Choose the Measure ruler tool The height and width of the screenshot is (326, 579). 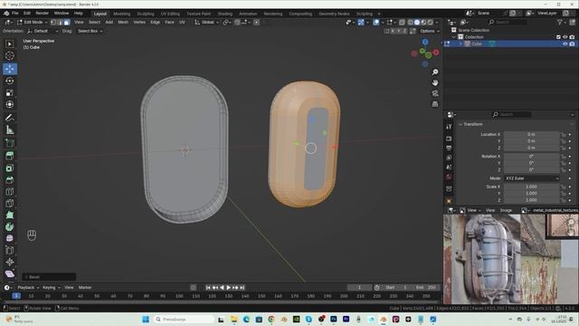click(10, 129)
